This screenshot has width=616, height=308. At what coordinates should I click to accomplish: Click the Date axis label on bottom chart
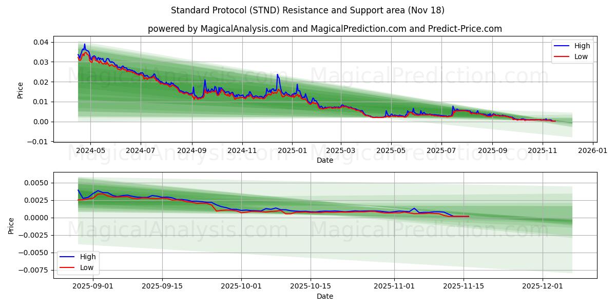325,296
